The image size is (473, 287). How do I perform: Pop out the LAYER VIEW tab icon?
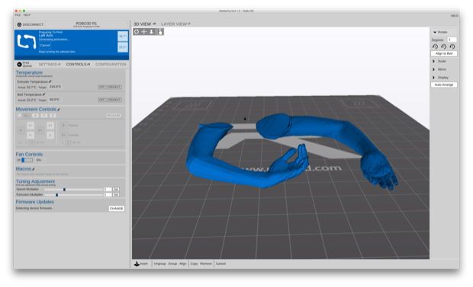coord(189,24)
